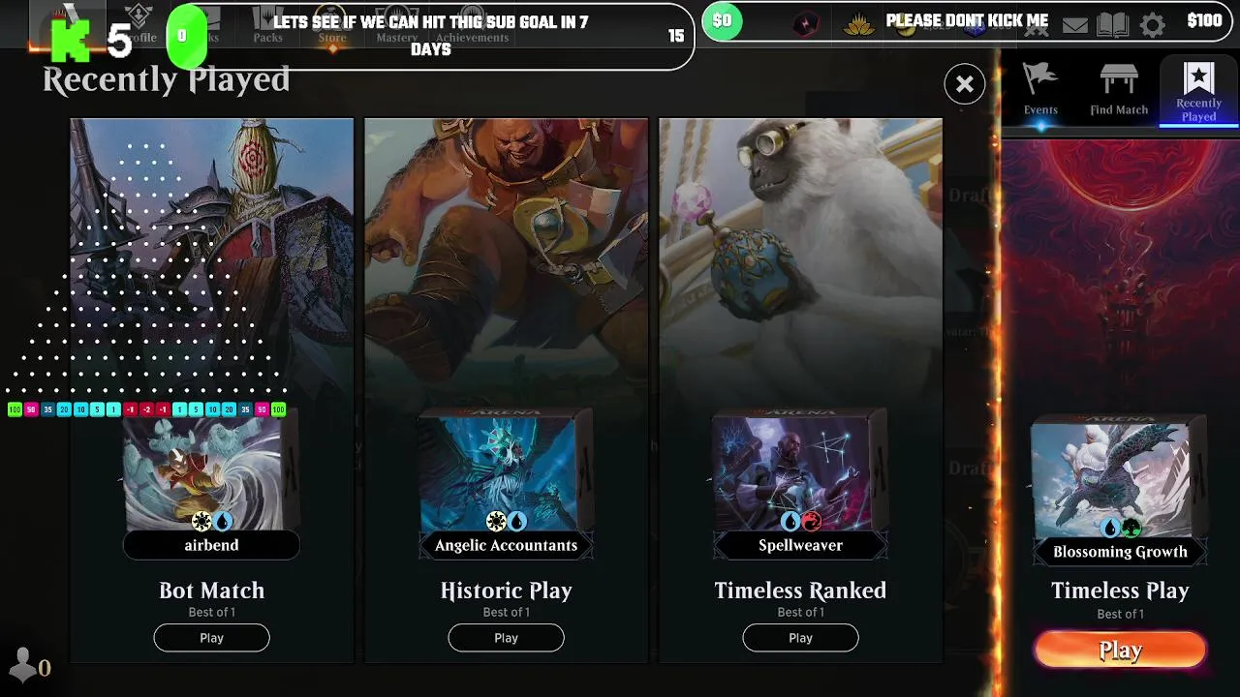Play Historic Play with Angelic Accountants

coord(506,638)
